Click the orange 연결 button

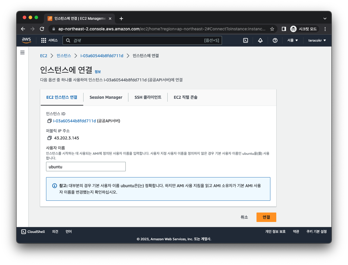point(266,217)
